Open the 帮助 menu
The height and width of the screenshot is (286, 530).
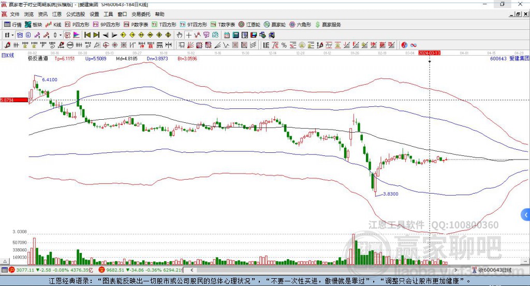click(x=159, y=14)
